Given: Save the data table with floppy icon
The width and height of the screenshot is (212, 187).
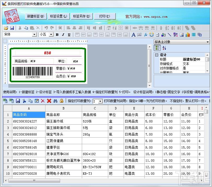Looking at the screenshot, I should coord(18,101).
